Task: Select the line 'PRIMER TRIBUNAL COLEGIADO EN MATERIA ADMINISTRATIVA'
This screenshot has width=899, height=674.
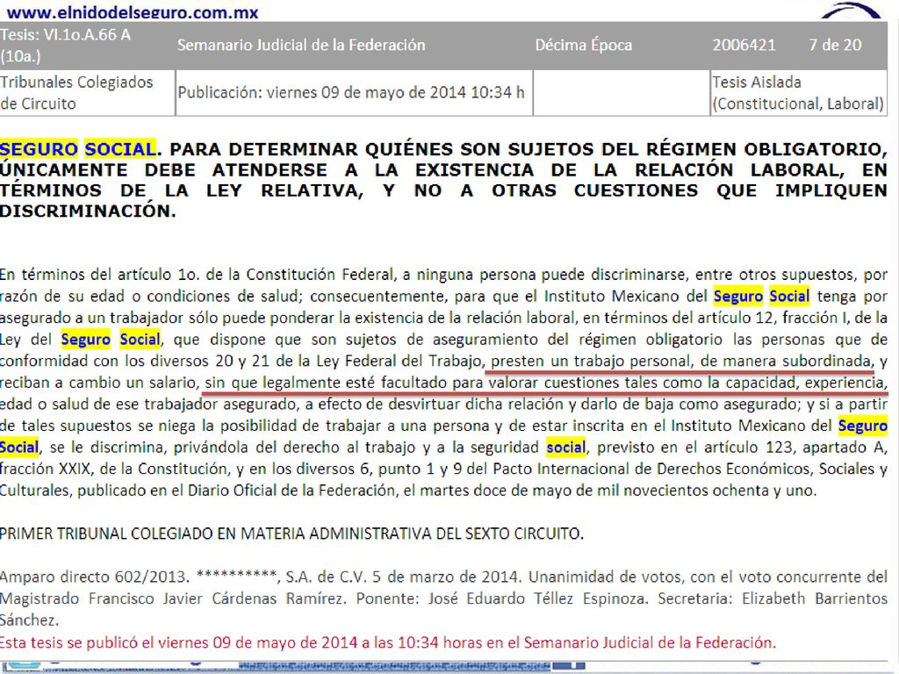Action: pos(291,534)
